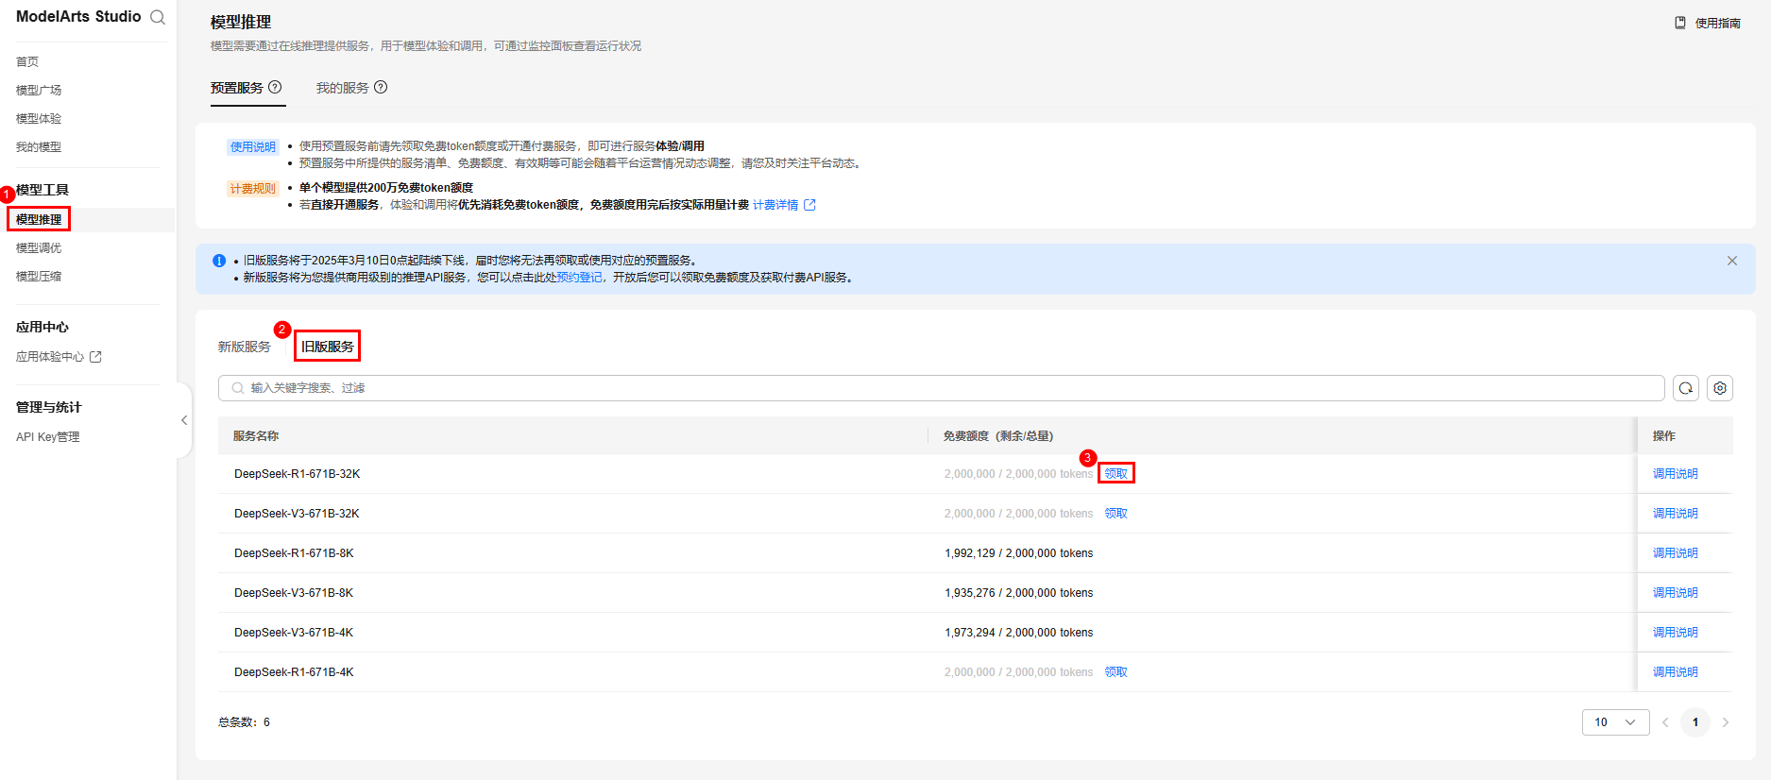Click the 使用说明 tag label

point(253,146)
